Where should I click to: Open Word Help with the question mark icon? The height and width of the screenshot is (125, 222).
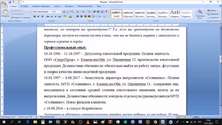point(220,6)
